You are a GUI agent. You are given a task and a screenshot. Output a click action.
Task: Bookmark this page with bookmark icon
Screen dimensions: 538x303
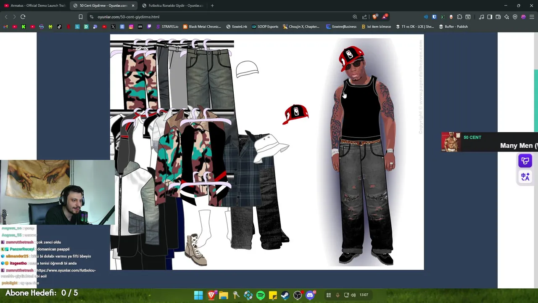point(81,17)
